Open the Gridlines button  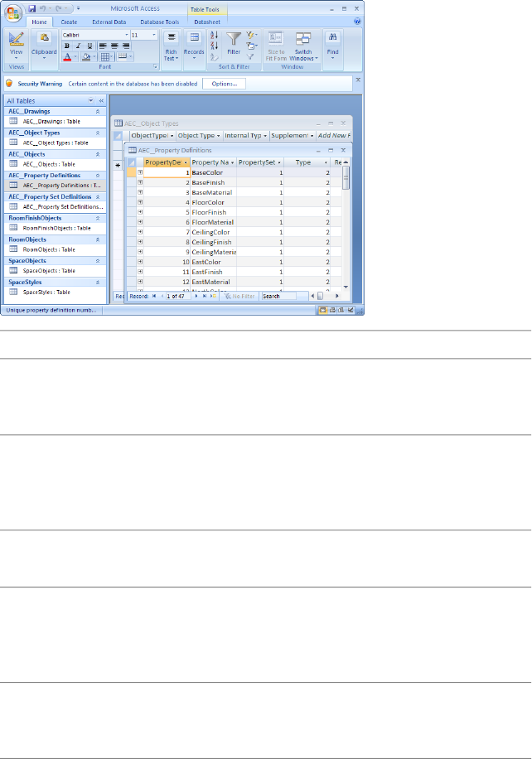(x=105, y=57)
